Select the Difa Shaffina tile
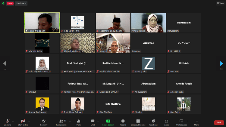Viewport: 226px width, 127px height. pyautogui.click(x=113, y=104)
